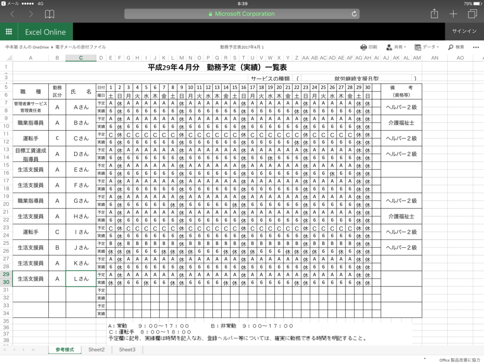Image resolution: width=484 pixels, height=363 pixels.
Task: Click Office 製品改善に協力 feedback link
Action: pyautogui.click(x=459, y=360)
